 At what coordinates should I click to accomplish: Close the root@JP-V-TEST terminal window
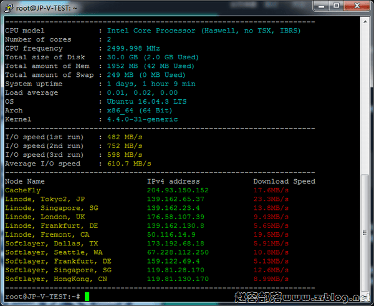[357, 6]
